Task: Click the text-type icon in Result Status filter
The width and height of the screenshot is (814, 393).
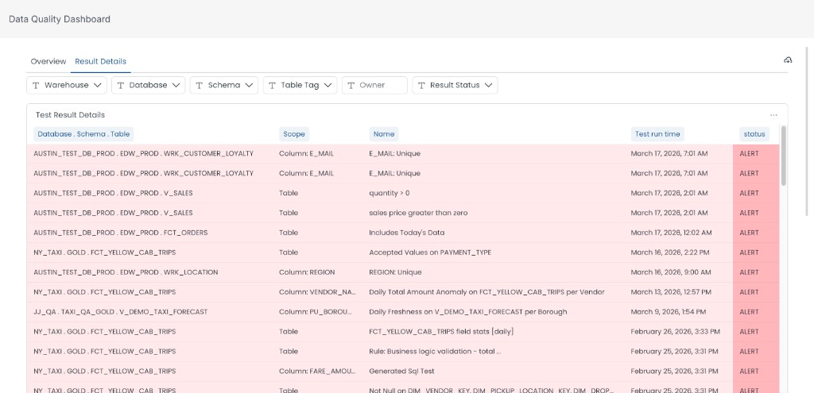Action: [421, 85]
